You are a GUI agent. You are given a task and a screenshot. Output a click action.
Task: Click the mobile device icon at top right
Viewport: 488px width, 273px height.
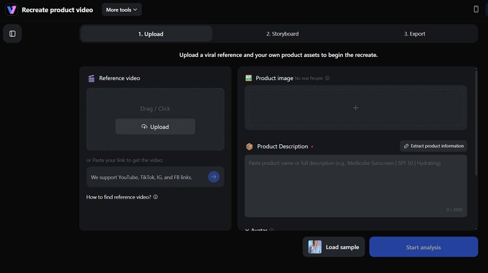[x=476, y=9]
